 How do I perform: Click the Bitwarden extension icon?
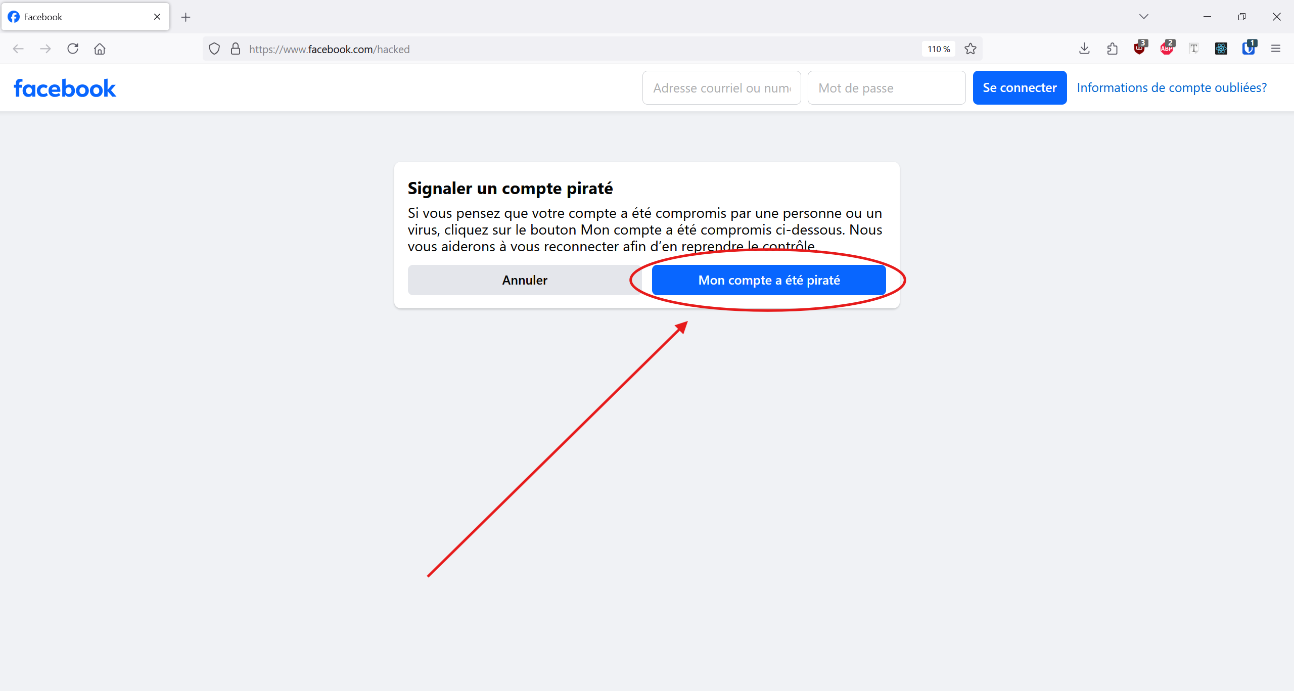(x=1249, y=49)
